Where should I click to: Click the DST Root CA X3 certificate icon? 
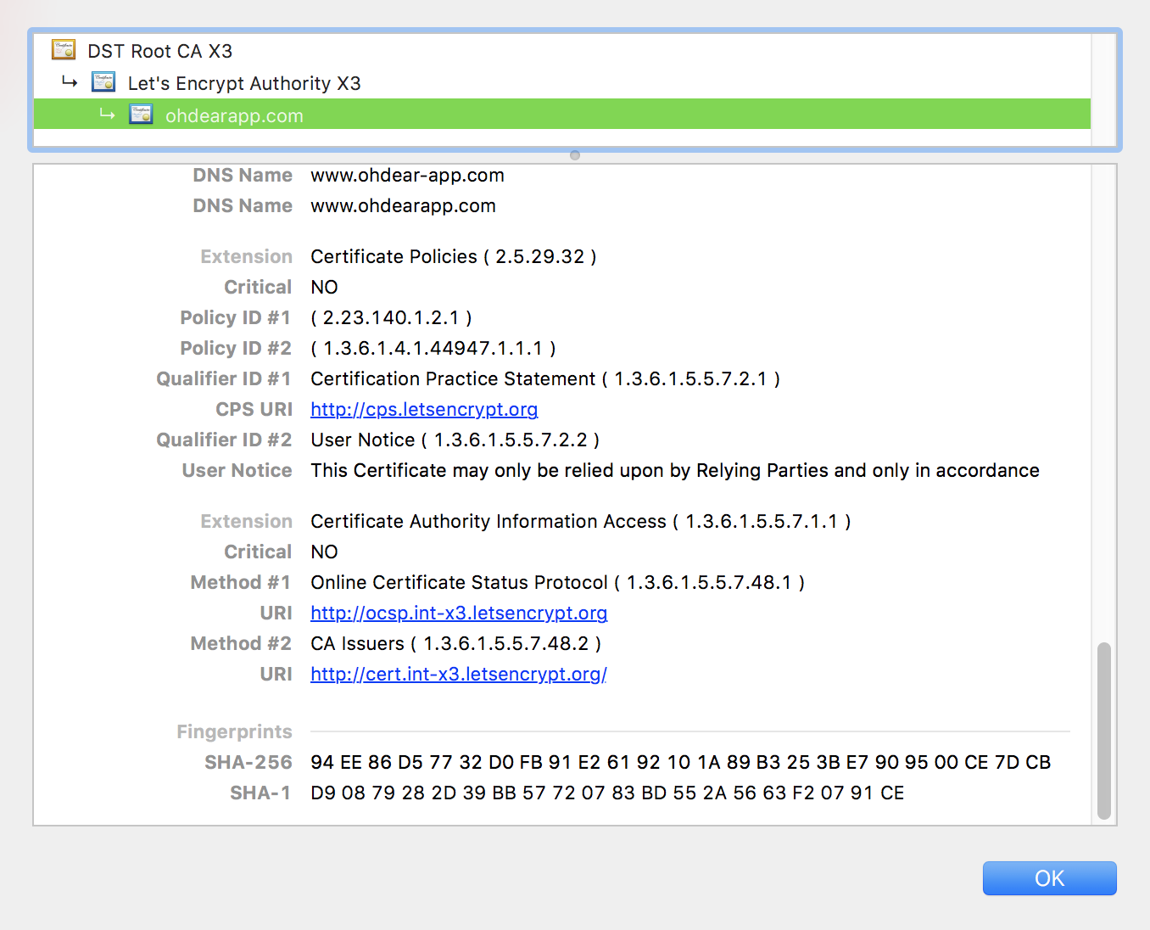pyautogui.click(x=64, y=50)
